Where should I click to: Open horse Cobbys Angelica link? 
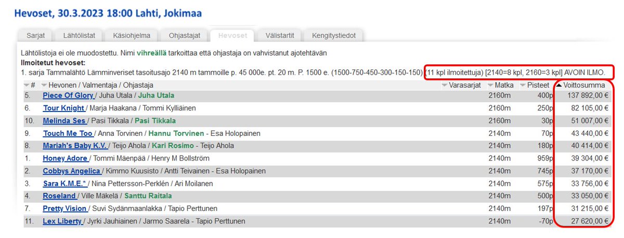coord(72,171)
